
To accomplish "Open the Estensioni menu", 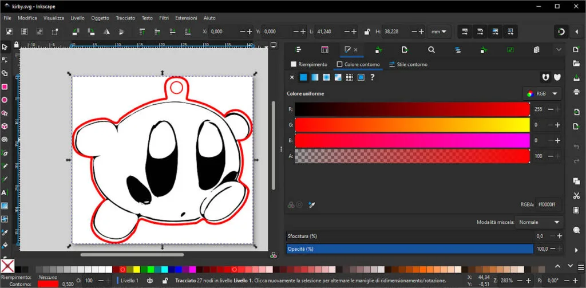I will pyautogui.click(x=186, y=18).
